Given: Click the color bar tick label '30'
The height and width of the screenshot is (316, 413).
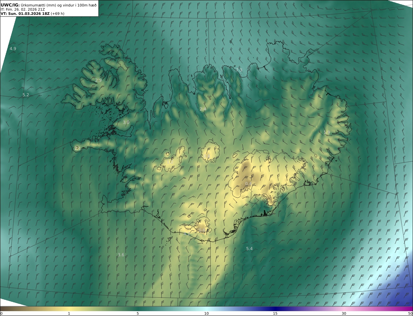Looking at the screenshot, I should click(344, 313).
